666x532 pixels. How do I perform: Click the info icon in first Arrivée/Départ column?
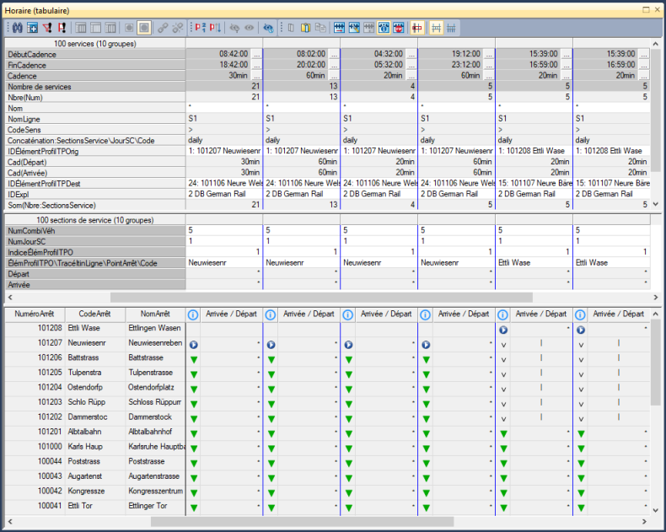click(x=192, y=314)
